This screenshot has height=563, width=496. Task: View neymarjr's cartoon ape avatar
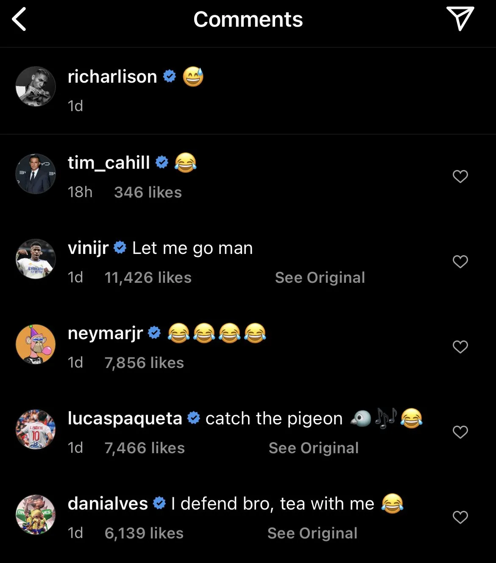tap(36, 344)
